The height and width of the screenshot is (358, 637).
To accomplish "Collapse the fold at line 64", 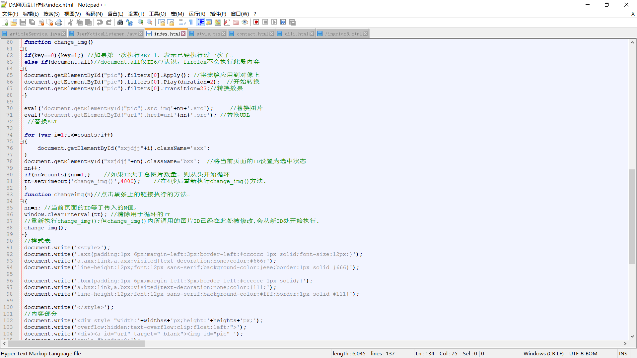I will point(22,69).
